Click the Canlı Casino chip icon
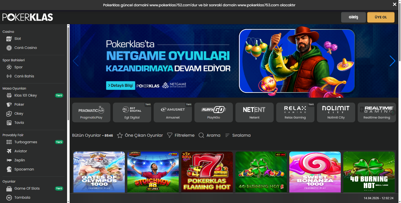This screenshot has width=401, height=203. coord(9,48)
